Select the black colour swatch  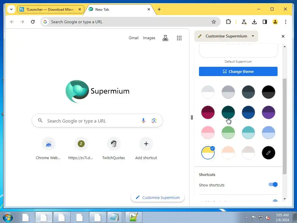pyautogui.click(x=268, y=92)
